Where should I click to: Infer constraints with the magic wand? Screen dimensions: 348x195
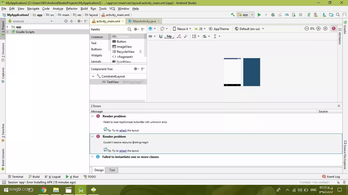[x=186, y=36]
